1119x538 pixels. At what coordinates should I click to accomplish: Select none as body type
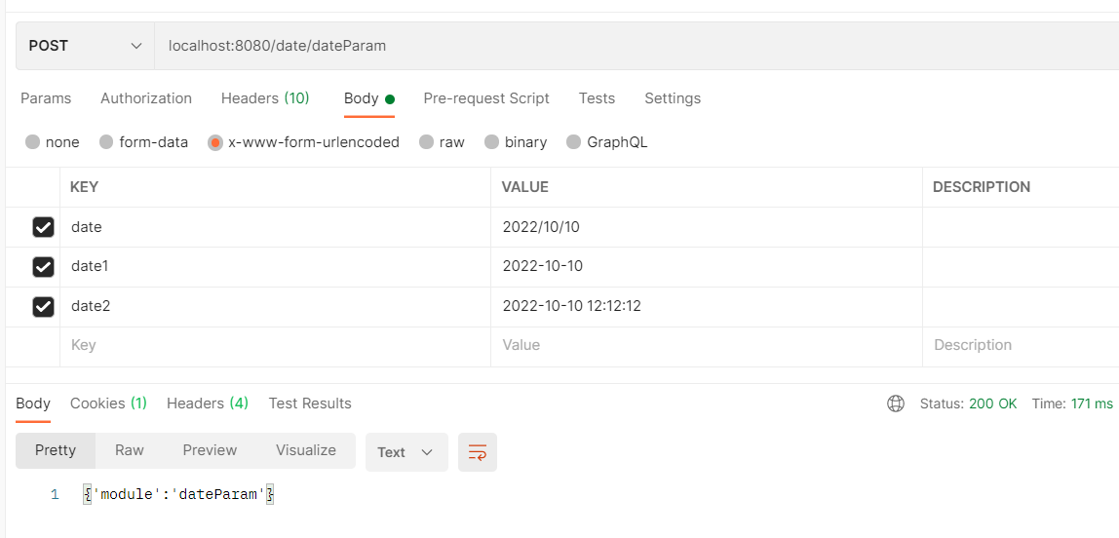point(33,142)
